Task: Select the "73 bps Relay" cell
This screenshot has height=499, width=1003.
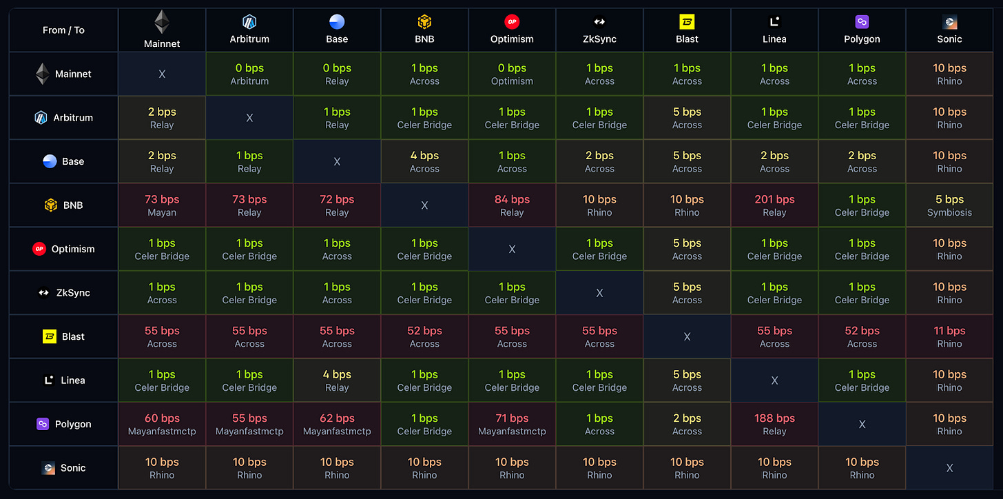Action: [249, 205]
